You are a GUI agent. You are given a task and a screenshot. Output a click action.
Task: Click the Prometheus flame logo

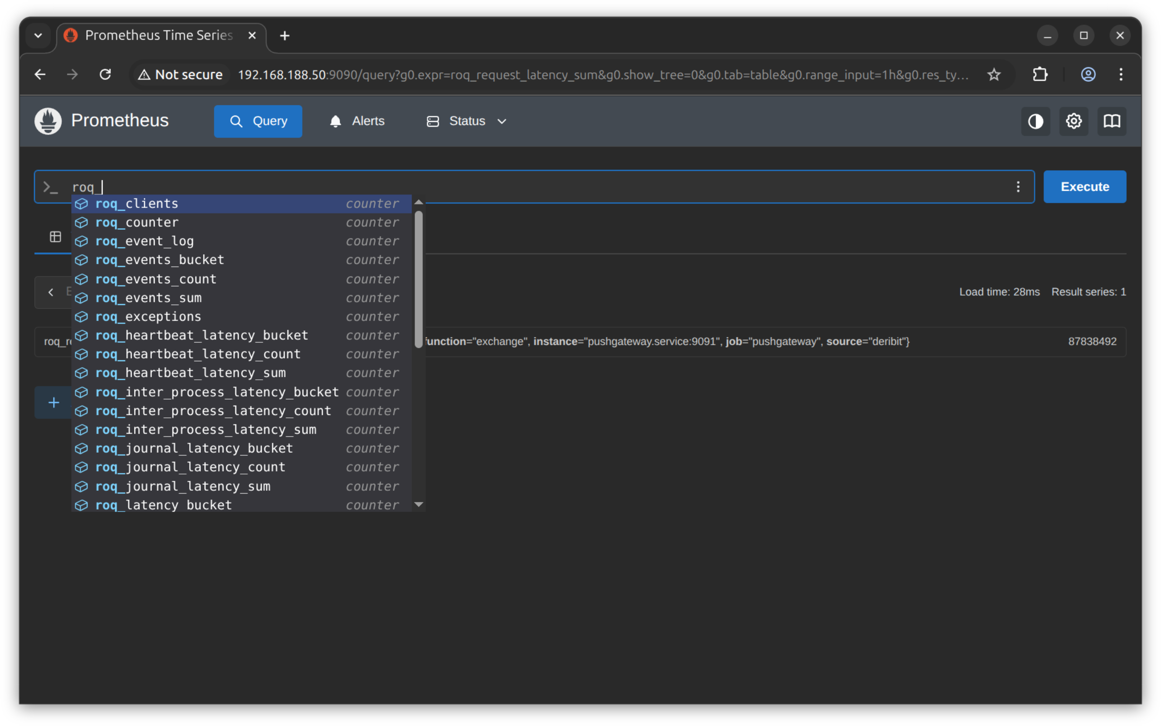point(48,121)
